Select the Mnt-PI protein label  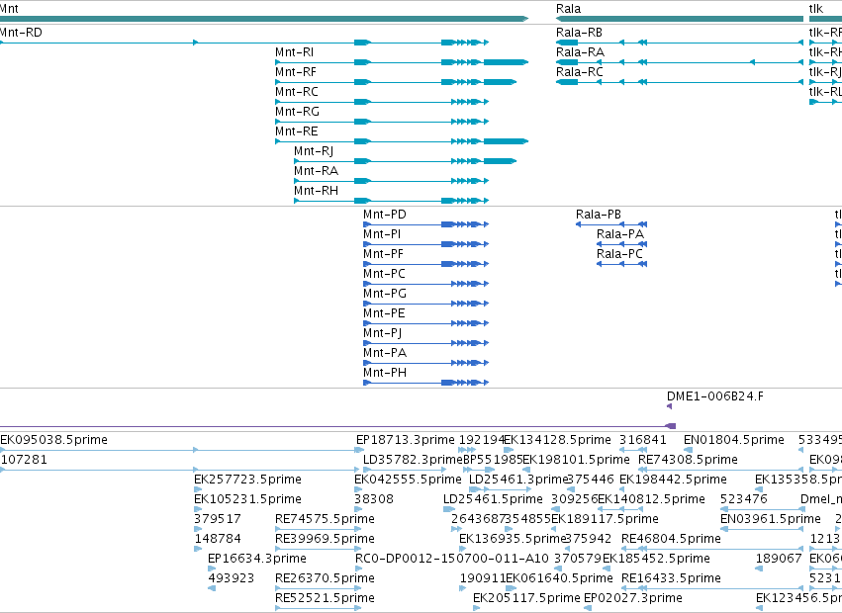(x=382, y=234)
